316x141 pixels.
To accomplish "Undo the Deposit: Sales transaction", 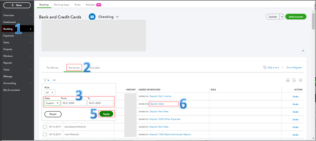I will (x=295, y=104).
